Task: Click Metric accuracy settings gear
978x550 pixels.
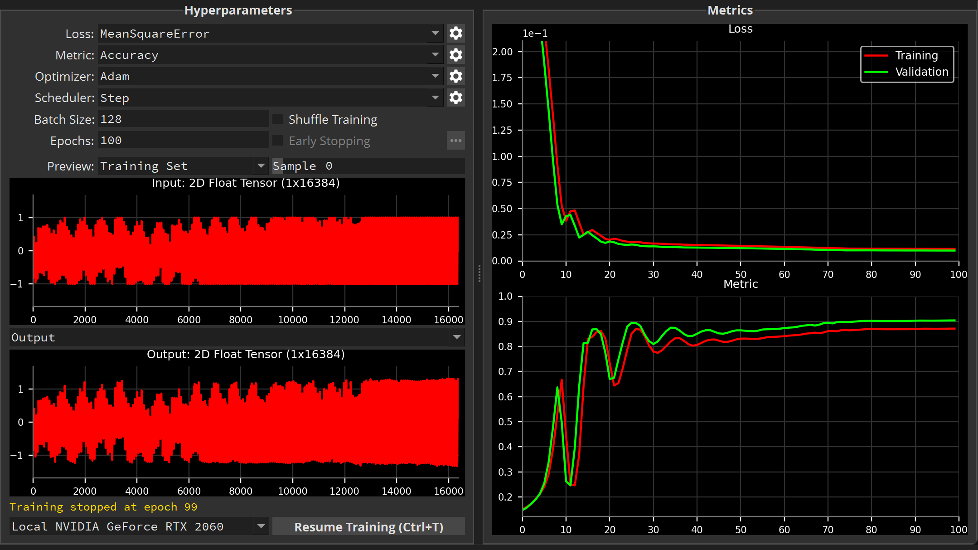Action: click(455, 55)
